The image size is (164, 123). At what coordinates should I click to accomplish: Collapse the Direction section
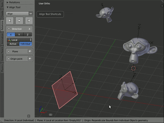pos(9,29)
